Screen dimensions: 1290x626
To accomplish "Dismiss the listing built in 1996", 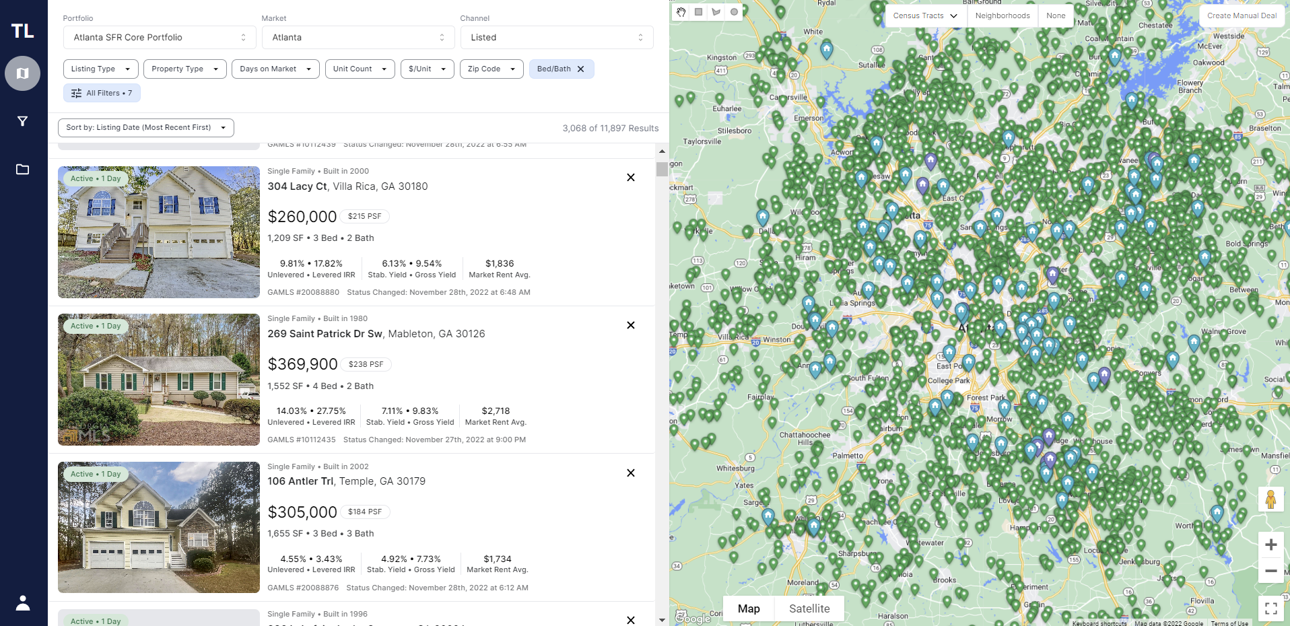I will click(x=631, y=620).
